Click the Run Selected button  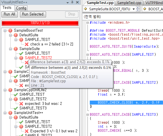pyautogui.click(x=33, y=14)
